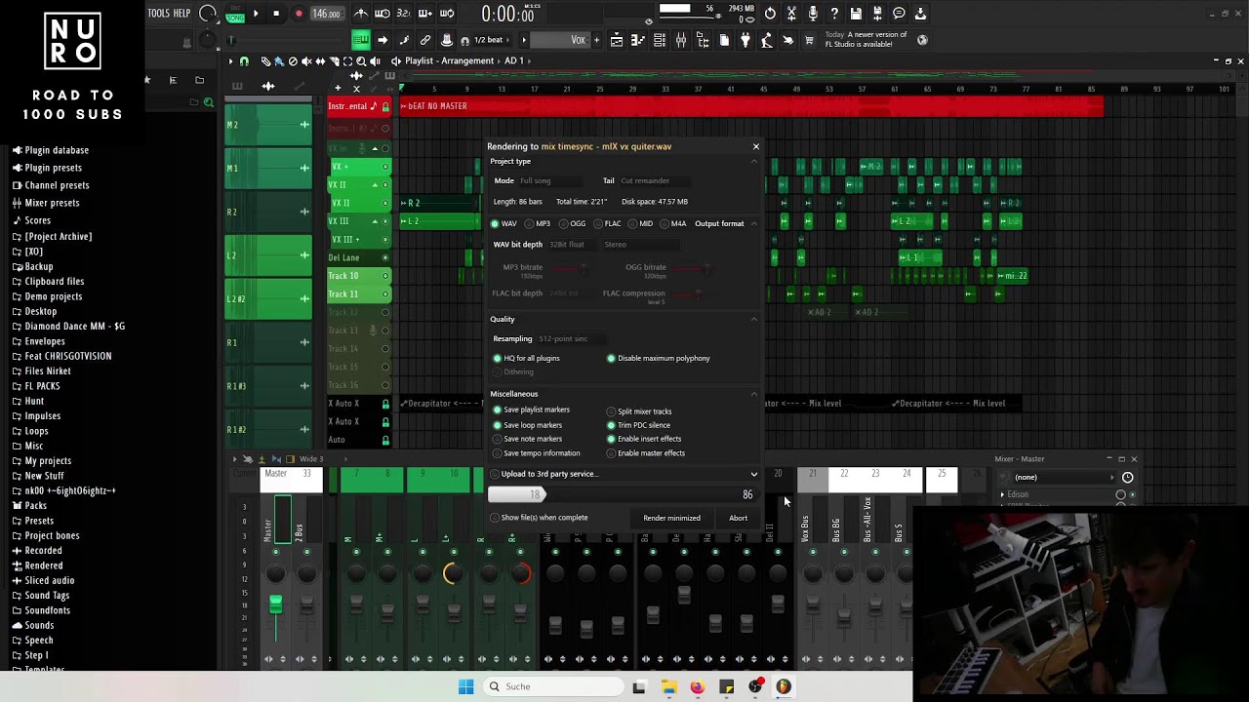Toggle the green typing keyboard piano icon
The height and width of the screenshot is (702, 1249).
361,40
